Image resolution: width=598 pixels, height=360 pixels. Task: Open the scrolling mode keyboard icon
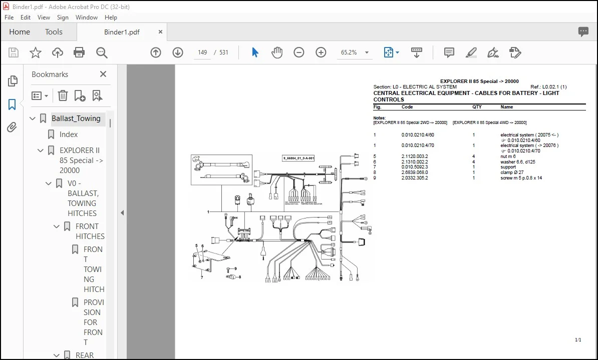(417, 52)
